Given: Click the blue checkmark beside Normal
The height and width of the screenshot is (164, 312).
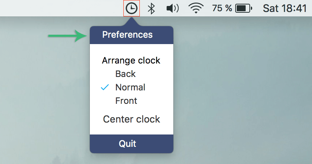Looking at the screenshot, I should click(x=105, y=87).
